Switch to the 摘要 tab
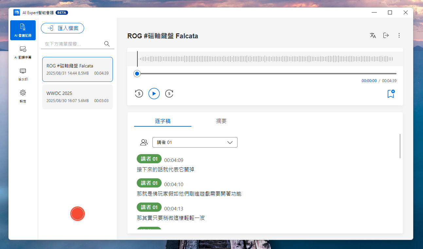 coord(221,121)
